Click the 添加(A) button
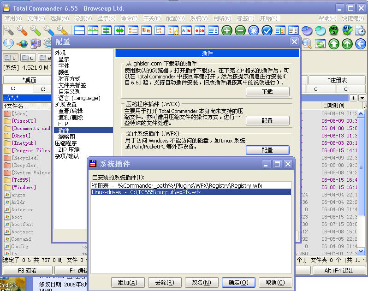The height and width of the screenshot is (291, 368). pos(128,283)
